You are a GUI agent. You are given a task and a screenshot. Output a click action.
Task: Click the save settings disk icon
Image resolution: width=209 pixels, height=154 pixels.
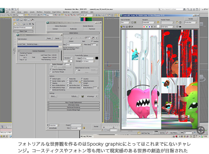click(83, 96)
